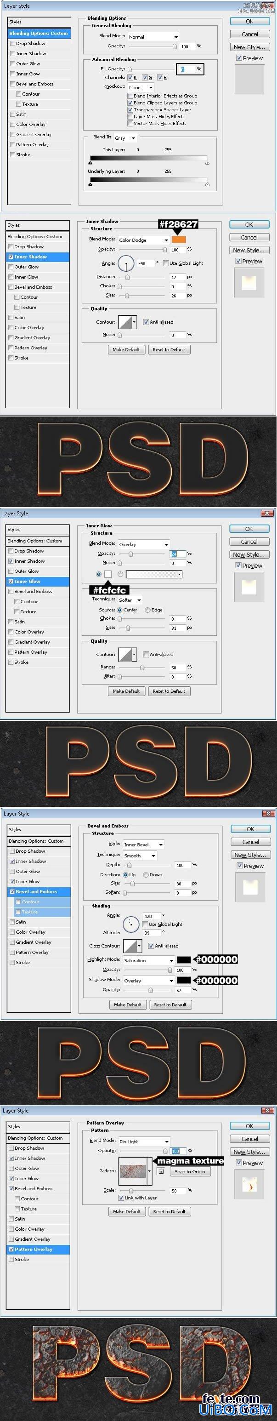This screenshot has width=277, height=1421.
Task: Open the orange Inner Shadow color swatch
Action: 178,240
